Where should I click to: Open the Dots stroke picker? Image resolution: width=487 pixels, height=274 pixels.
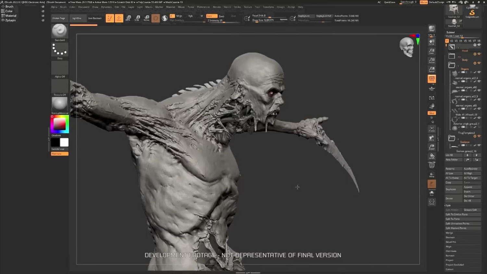click(x=60, y=50)
